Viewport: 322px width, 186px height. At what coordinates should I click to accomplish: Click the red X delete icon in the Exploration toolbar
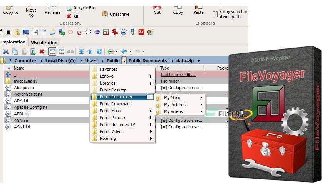42,51
